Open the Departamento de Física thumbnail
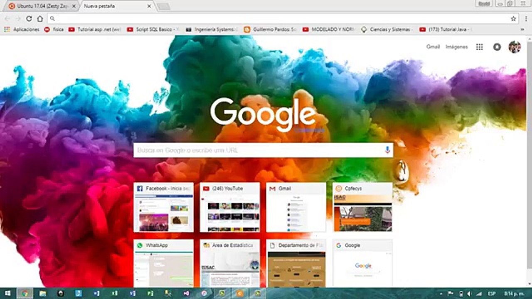532x299 pixels. (x=296, y=263)
